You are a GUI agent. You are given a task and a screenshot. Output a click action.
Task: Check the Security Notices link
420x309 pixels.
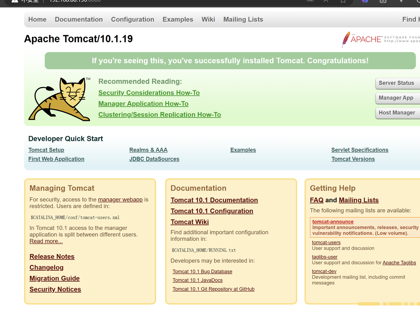[55, 289]
